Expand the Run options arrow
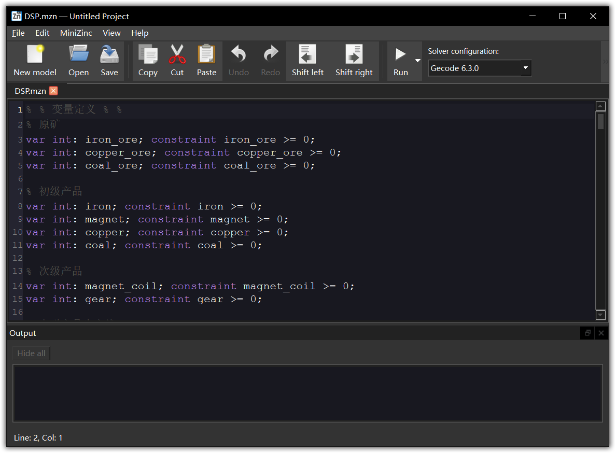Screen dimensions: 616x453 (418, 61)
